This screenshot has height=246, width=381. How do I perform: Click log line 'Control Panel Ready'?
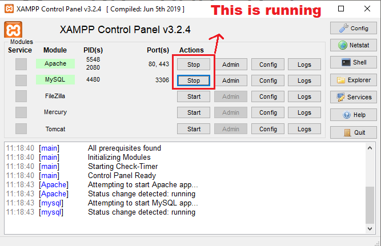[x=122, y=176]
